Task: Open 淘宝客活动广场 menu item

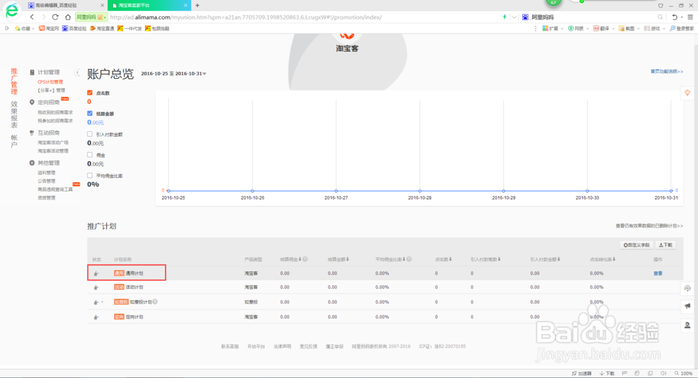Action: coord(53,143)
